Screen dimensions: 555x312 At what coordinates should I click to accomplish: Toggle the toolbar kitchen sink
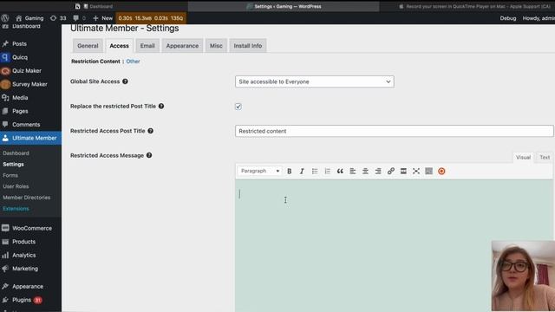tap(429, 172)
